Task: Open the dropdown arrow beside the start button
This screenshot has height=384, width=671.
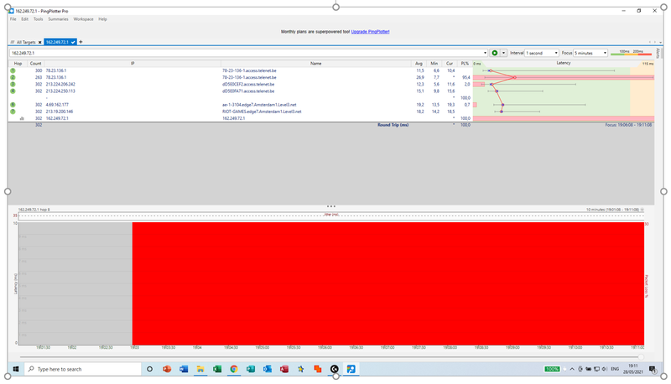Action: click(x=503, y=53)
